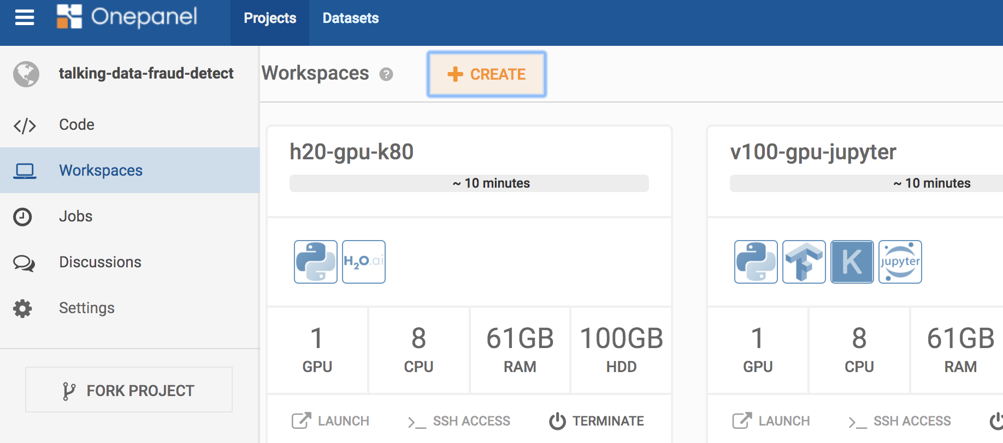The width and height of the screenshot is (1003, 443).
Task: Open Code in the sidebar
Action: (x=76, y=124)
